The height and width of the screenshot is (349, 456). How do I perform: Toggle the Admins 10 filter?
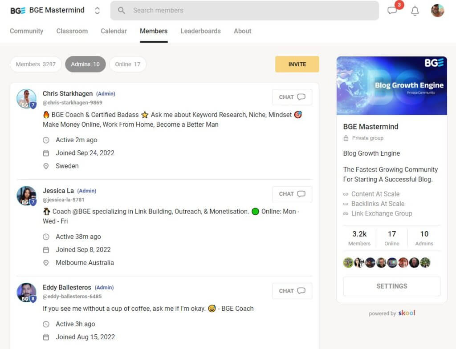click(85, 64)
